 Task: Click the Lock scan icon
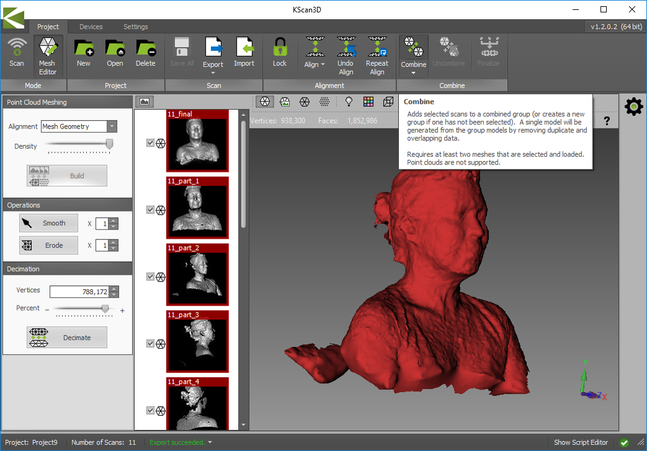(280, 53)
